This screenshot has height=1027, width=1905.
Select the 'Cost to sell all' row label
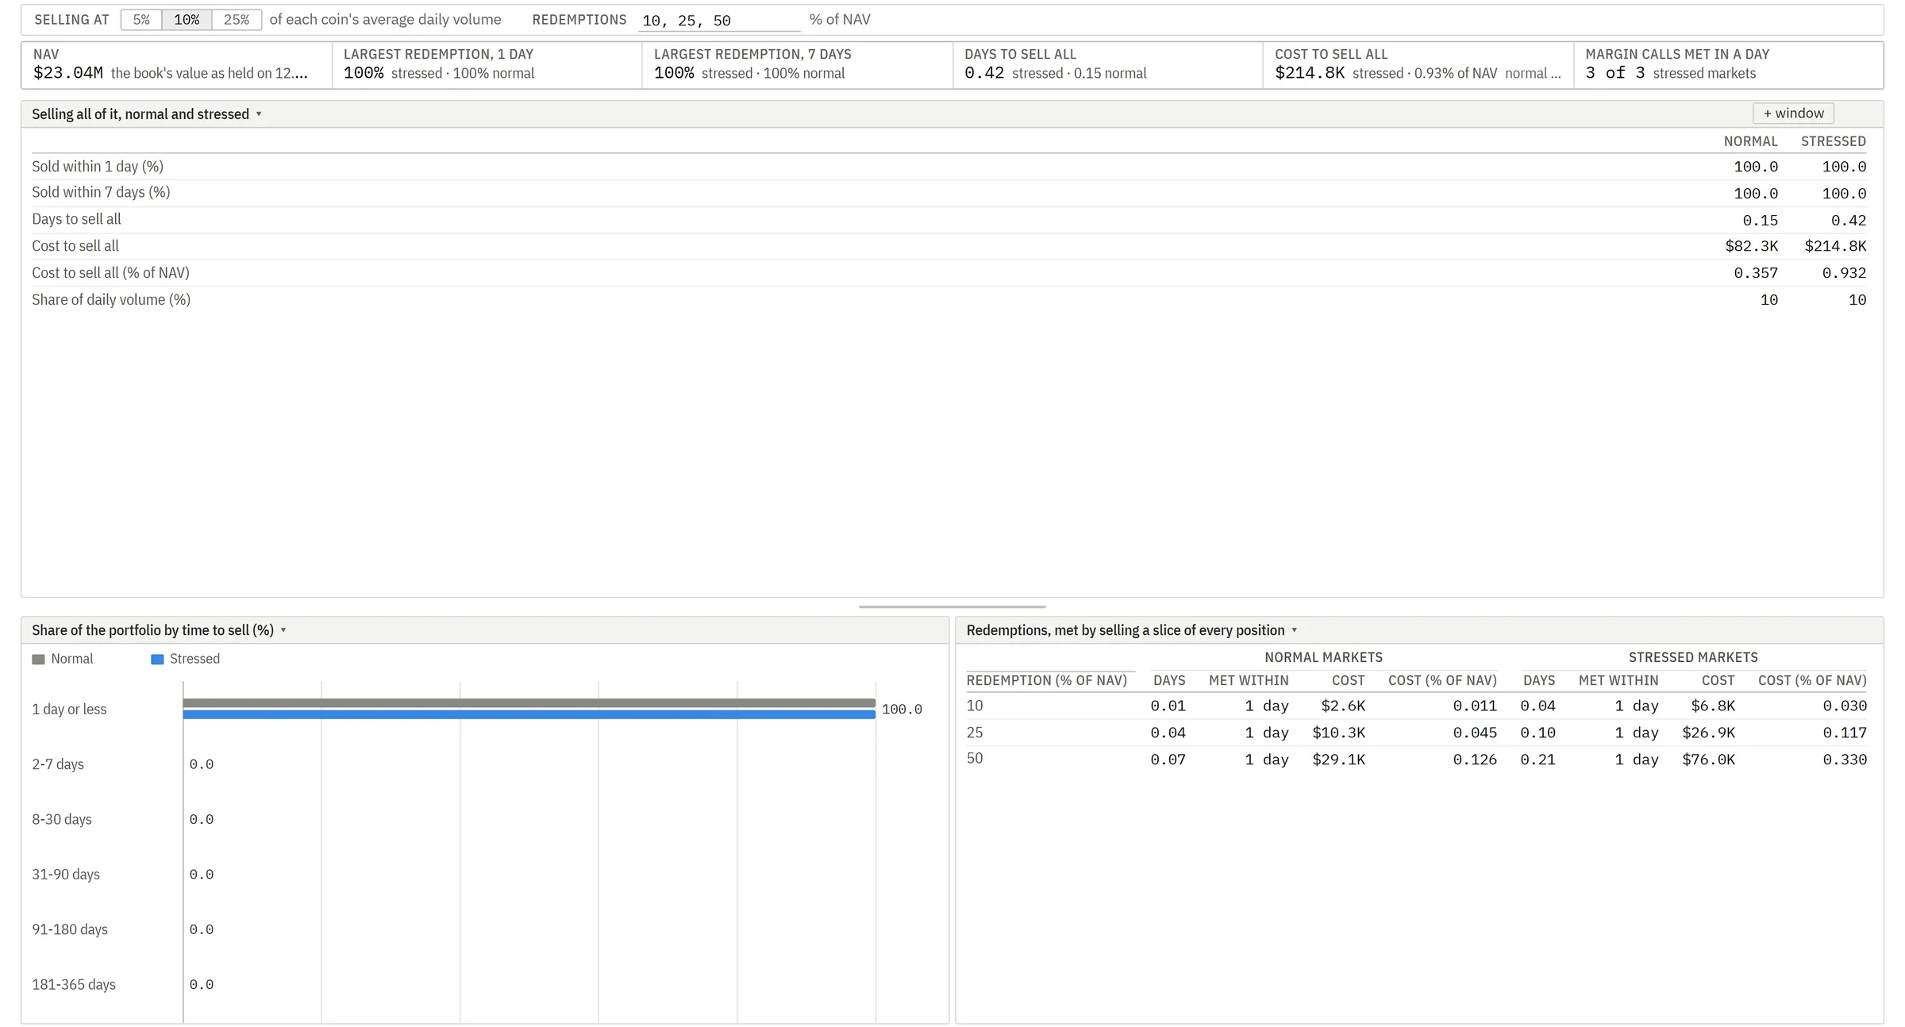(x=75, y=246)
